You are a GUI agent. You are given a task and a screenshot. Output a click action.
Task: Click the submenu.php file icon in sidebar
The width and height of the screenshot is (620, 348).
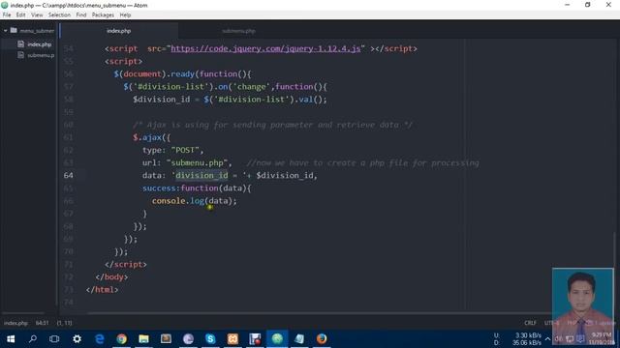tap(21, 55)
